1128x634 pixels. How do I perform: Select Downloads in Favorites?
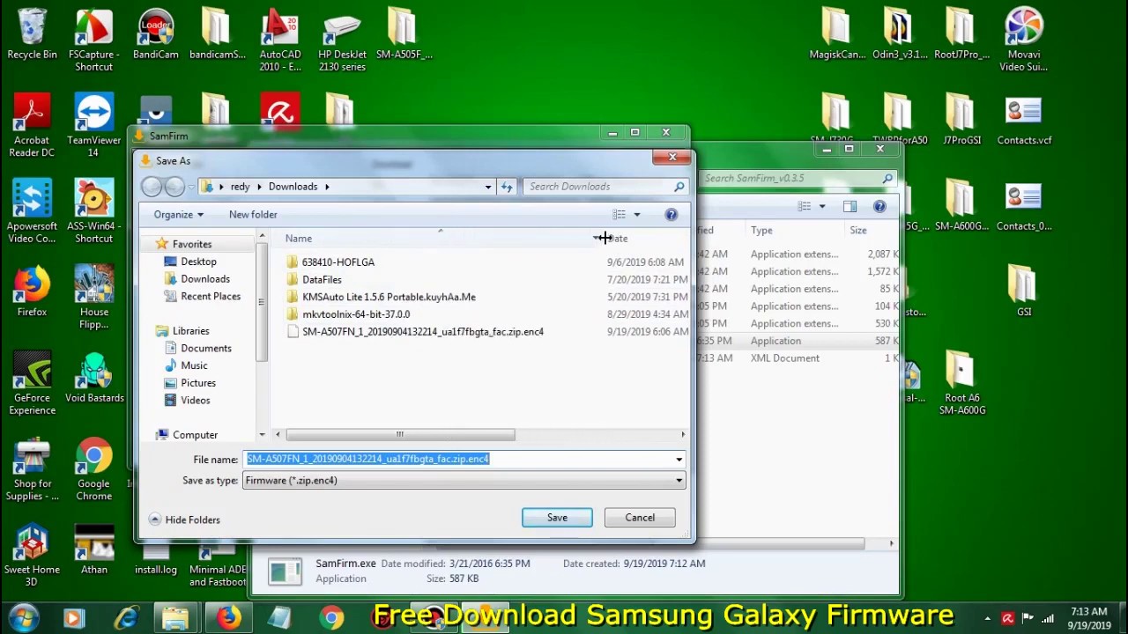coord(205,279)
